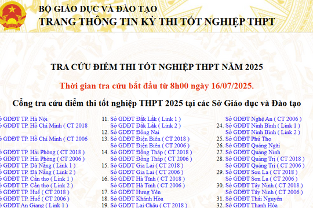Open Sở GDĐT Quảng Ninh link
Viewport: 313px width, 208px height.
(x=253, y=153)
